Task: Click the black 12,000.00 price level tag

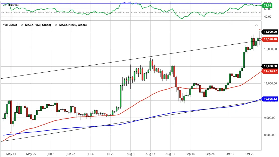Action: tap(270, 66)
